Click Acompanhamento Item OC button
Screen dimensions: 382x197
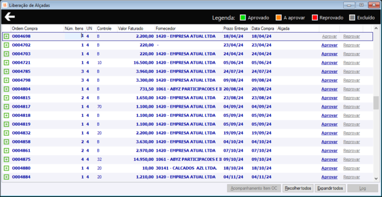click(x=254, y=188)
